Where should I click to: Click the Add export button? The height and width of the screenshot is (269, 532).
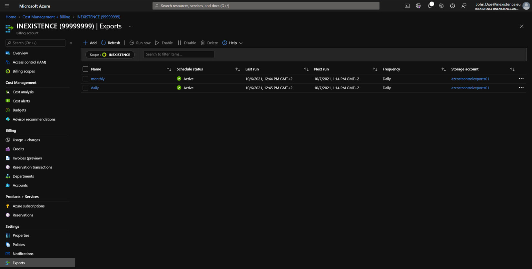(x=90, y=43)
